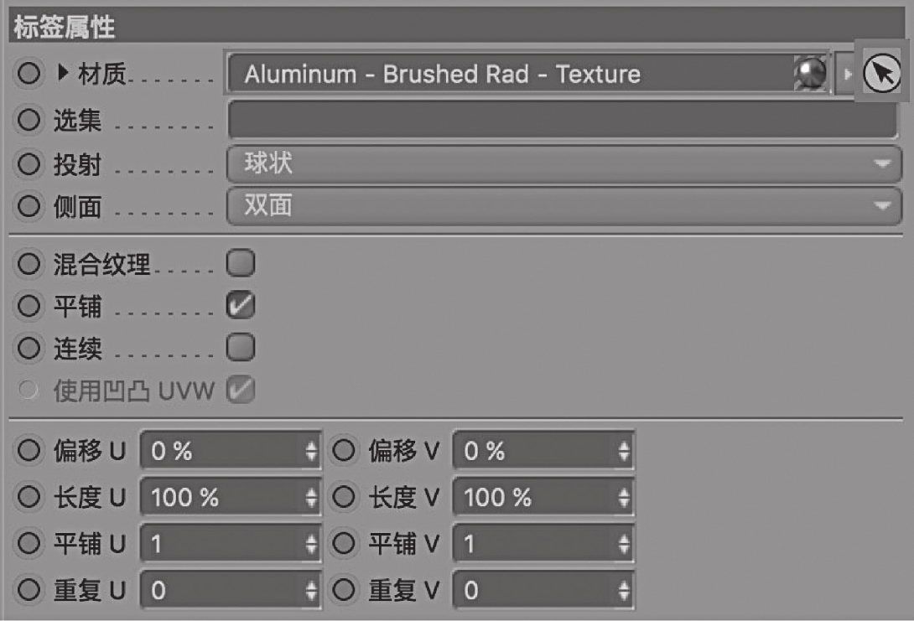This screenshot has height=621, width=914.
Task: Click the material preview sphere thumbnail
Action: (x=810, y=74)
